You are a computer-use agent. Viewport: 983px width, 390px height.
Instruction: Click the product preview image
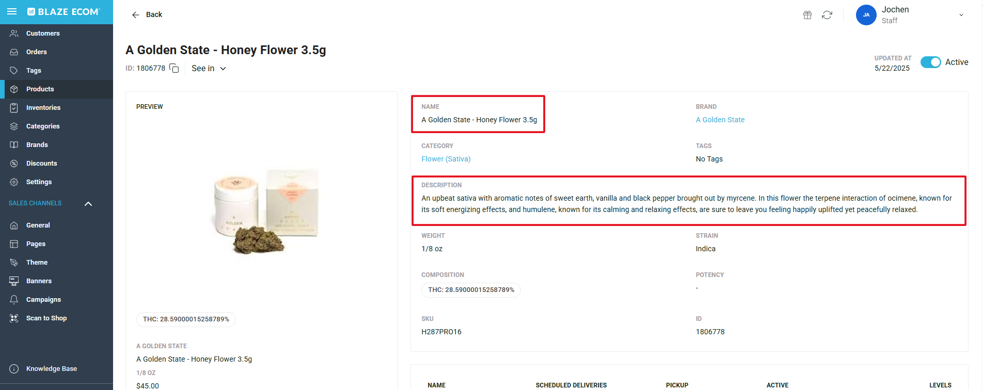266,212
